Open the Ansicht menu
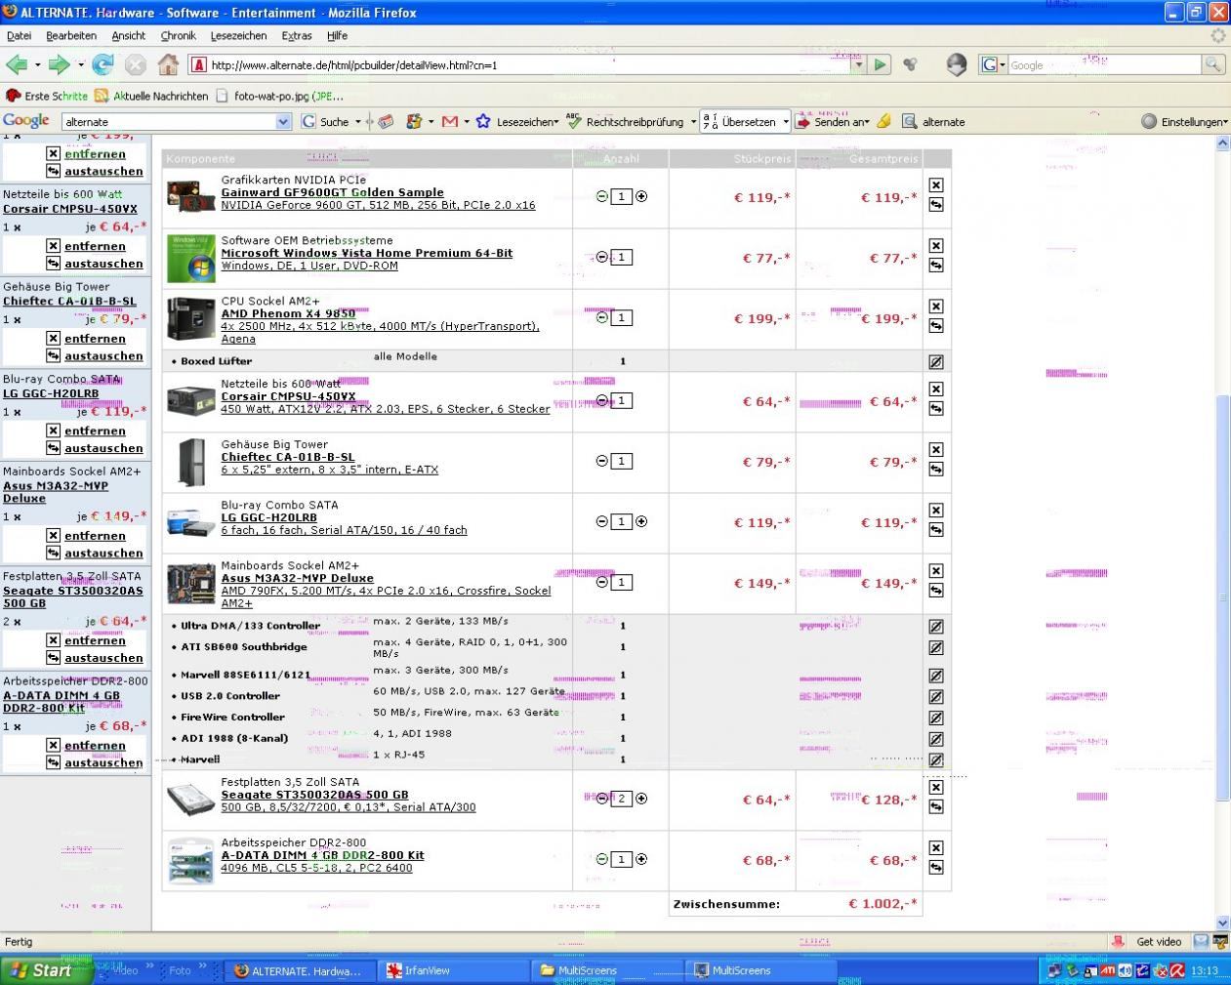1231x985 pixels. [x=128, y=35]
